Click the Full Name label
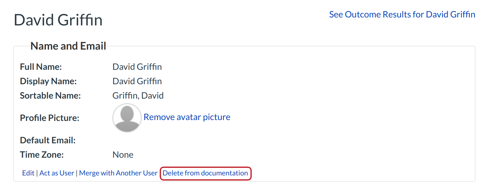This screenshot has width=493, height=188. [x=41, y=67]
